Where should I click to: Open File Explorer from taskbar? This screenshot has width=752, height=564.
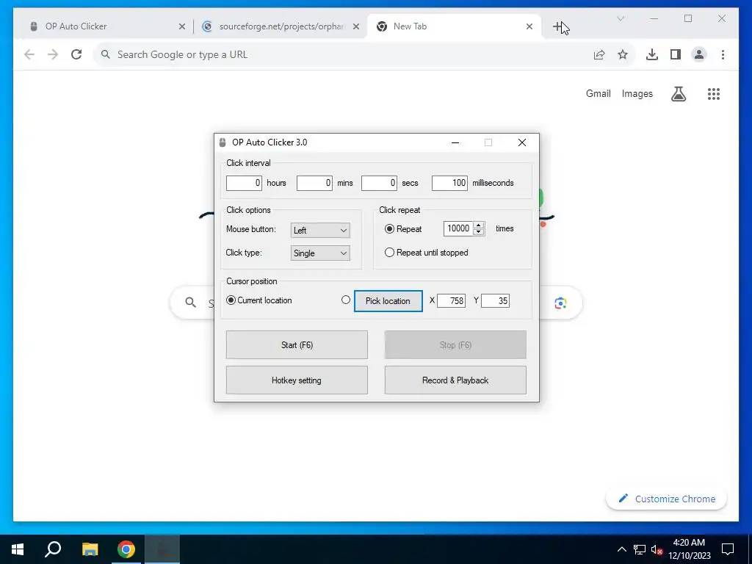click(90, 549)
